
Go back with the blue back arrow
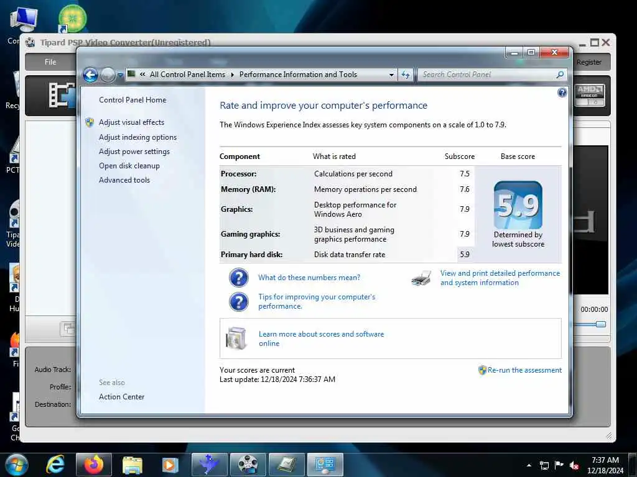click(90, 75)
